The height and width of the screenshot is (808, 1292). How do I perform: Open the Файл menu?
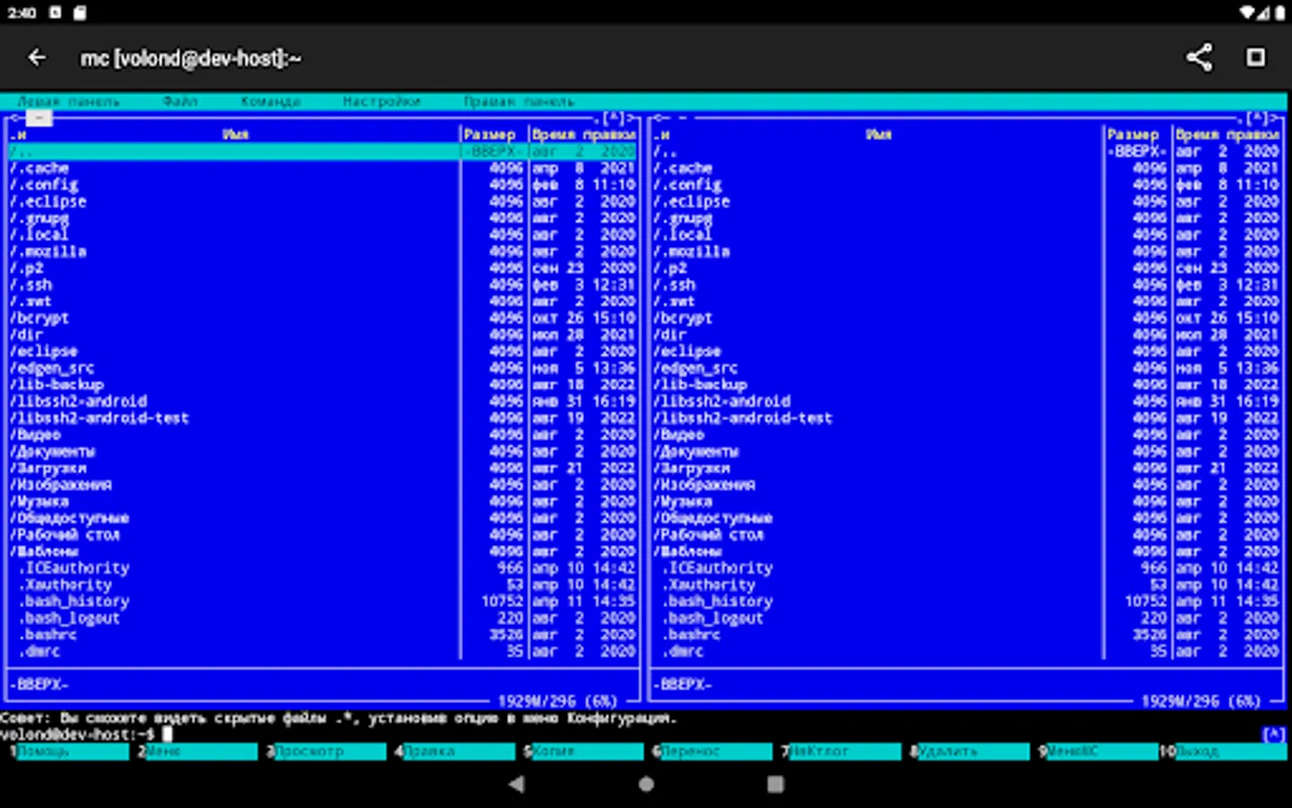179,101
